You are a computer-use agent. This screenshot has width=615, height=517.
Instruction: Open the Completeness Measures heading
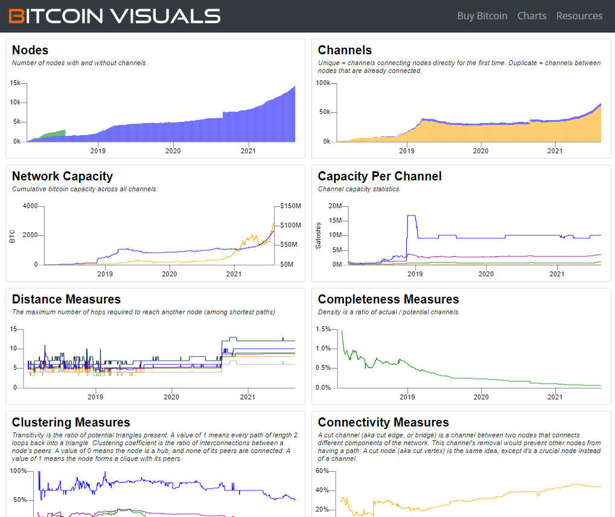coord(388,299)
